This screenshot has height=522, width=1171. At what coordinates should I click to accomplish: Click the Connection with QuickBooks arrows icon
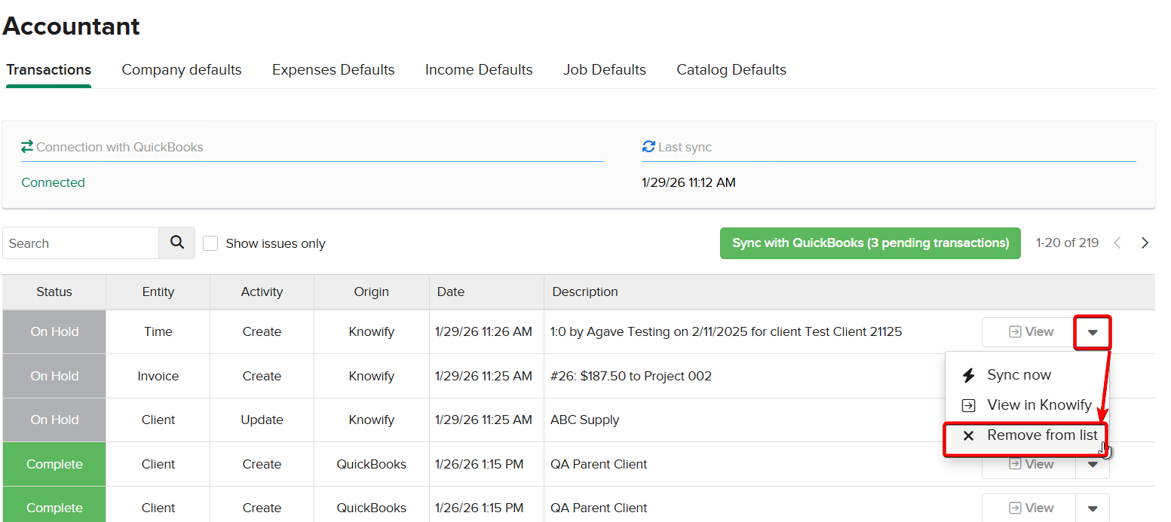point(27,147)
